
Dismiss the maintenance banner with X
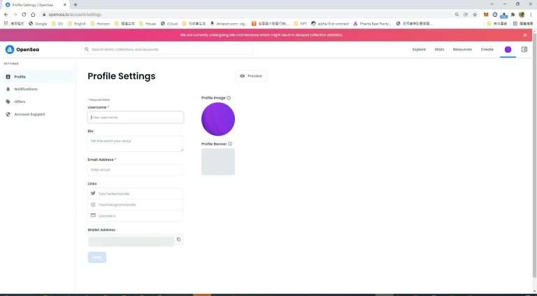525,35
